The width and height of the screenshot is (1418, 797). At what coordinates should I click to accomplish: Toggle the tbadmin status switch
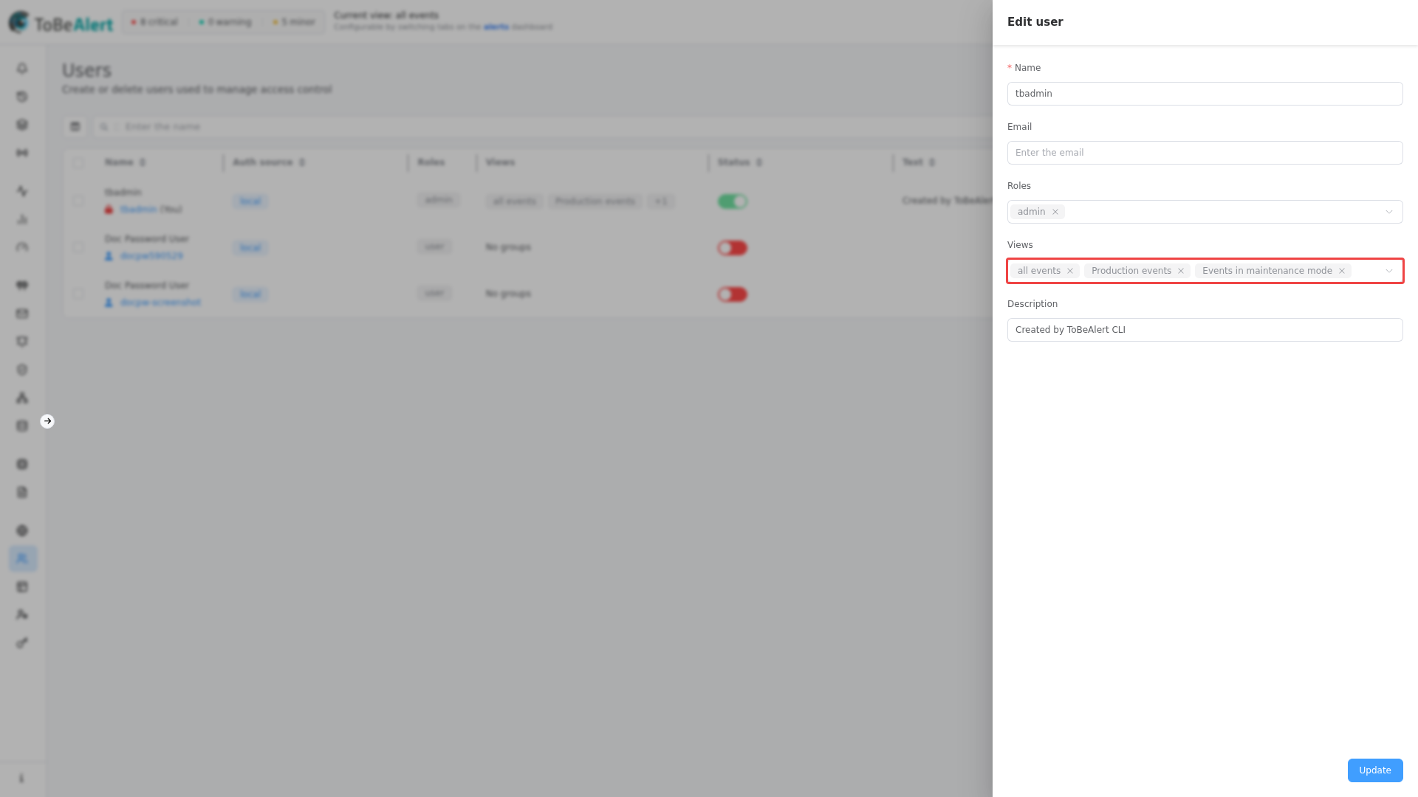(x=733, y=201)
